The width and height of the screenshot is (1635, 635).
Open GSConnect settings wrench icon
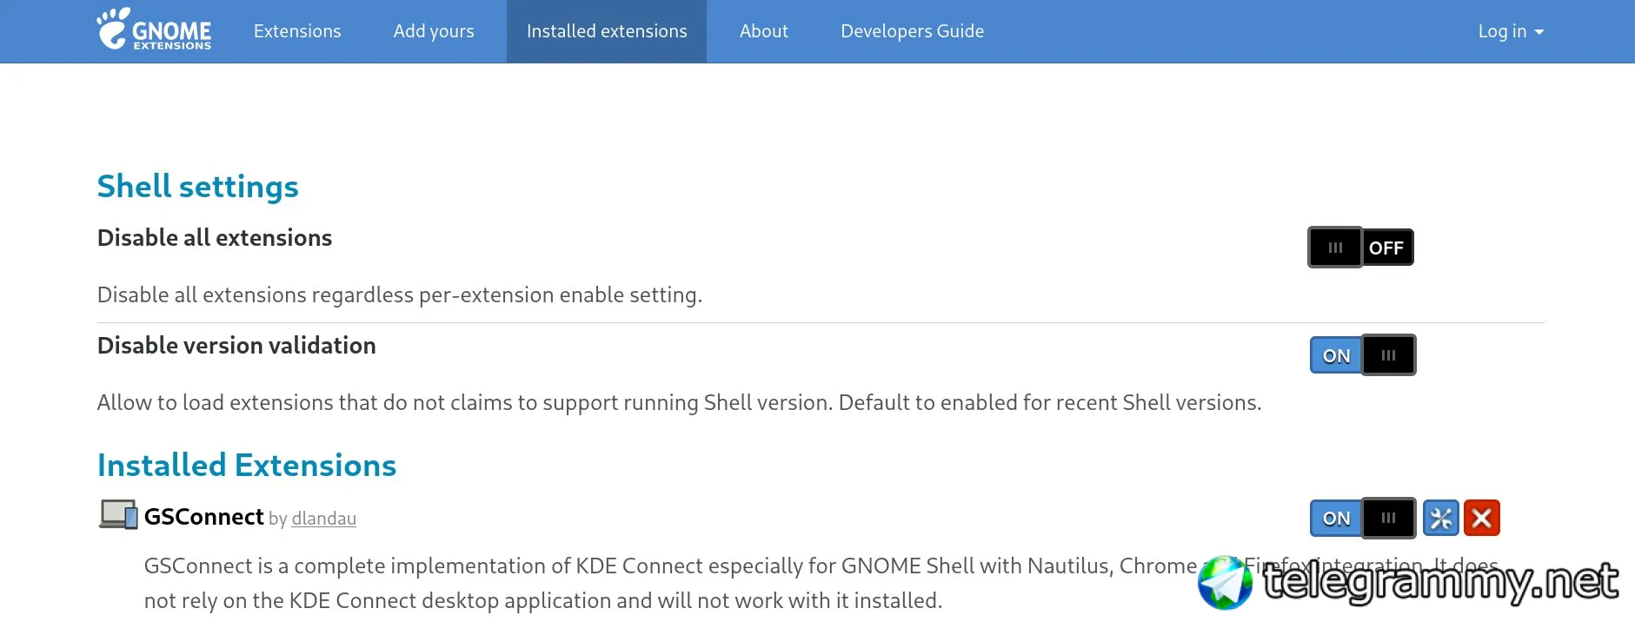click(x=1440, y=519)
